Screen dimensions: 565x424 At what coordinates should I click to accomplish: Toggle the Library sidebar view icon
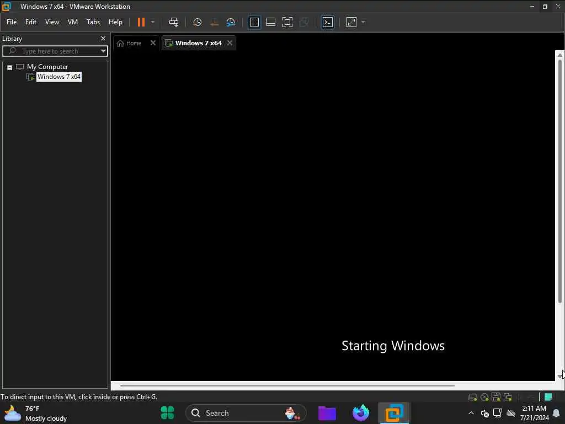point(254,22)
